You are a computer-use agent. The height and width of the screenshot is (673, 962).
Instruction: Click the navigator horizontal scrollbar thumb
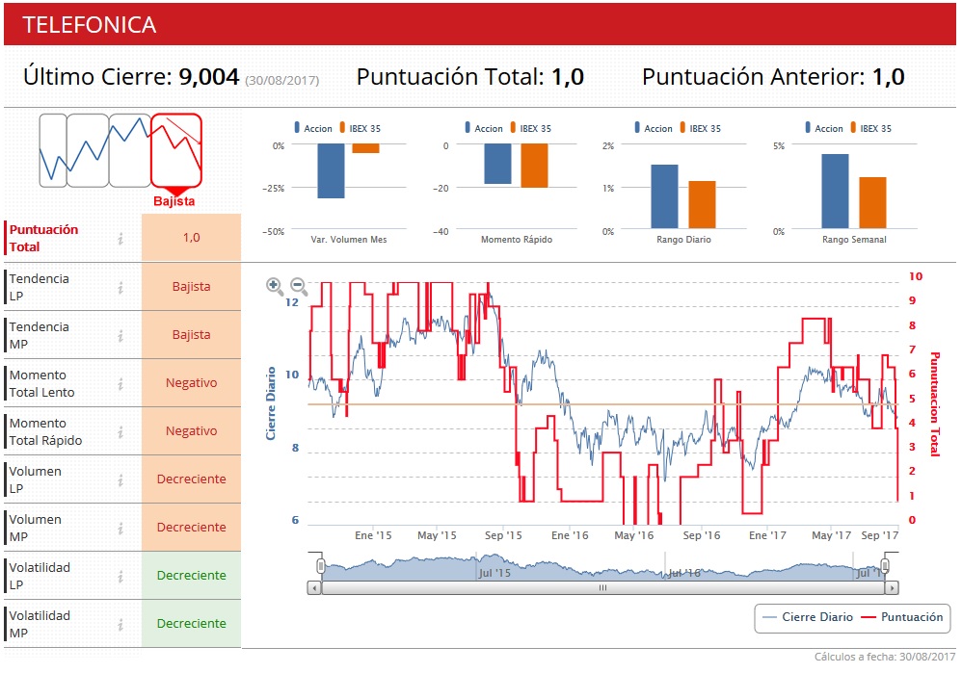tap(602, 588)
